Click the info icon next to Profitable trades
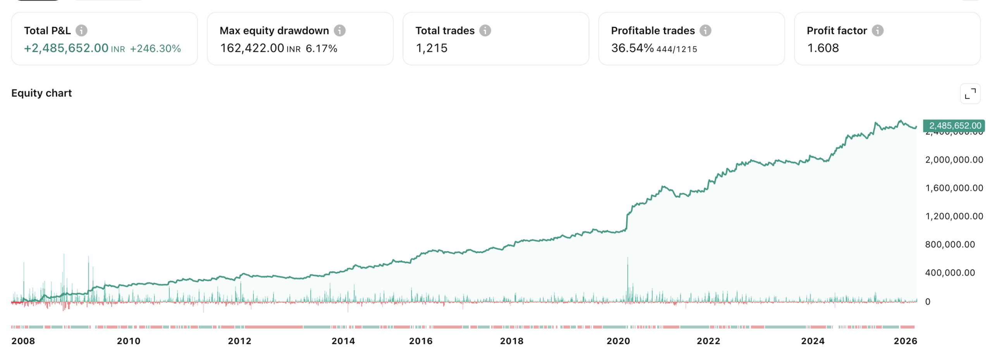Viewport: 992px width, 356px height. coord(705,30)
